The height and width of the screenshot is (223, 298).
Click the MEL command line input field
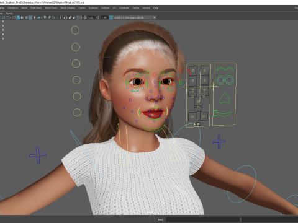pos(202,219)
